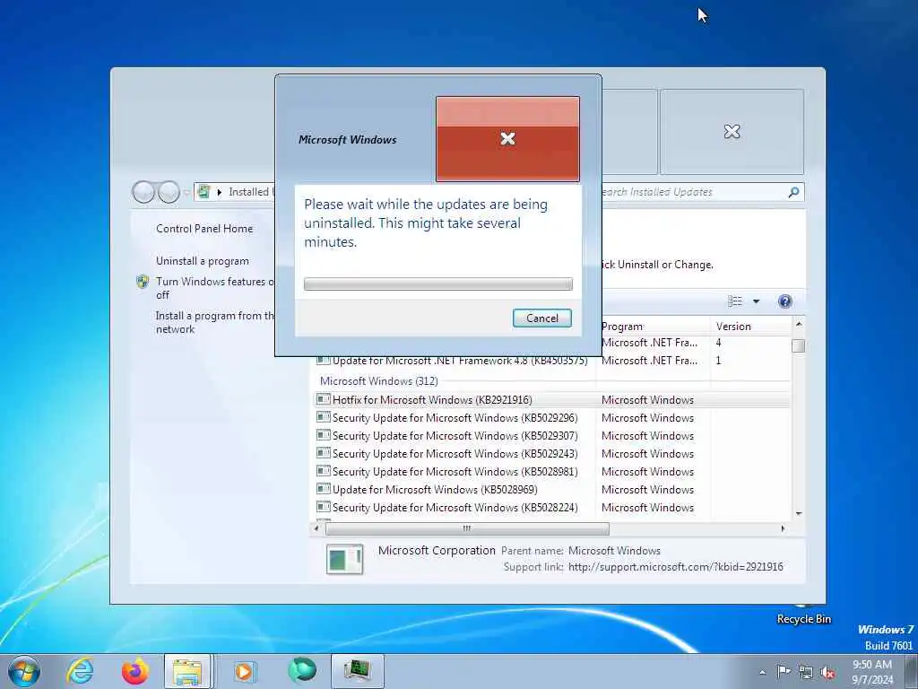Click icon of Hotfix KB2921916 row

323,399
